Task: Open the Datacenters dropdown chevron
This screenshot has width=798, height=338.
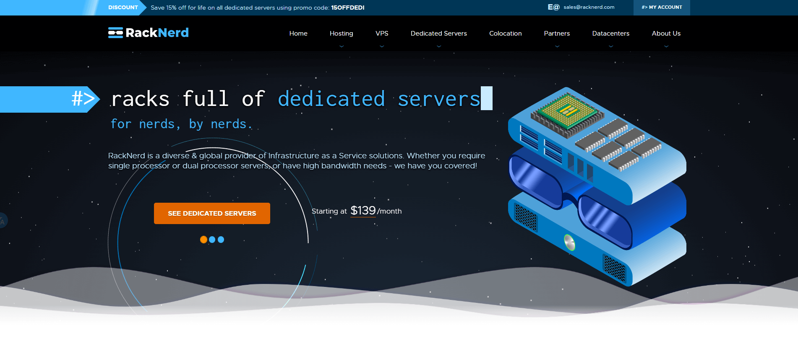Action: [x=611, y=46]
